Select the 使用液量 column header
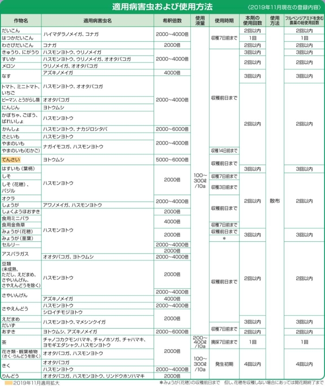 (200, 20)
